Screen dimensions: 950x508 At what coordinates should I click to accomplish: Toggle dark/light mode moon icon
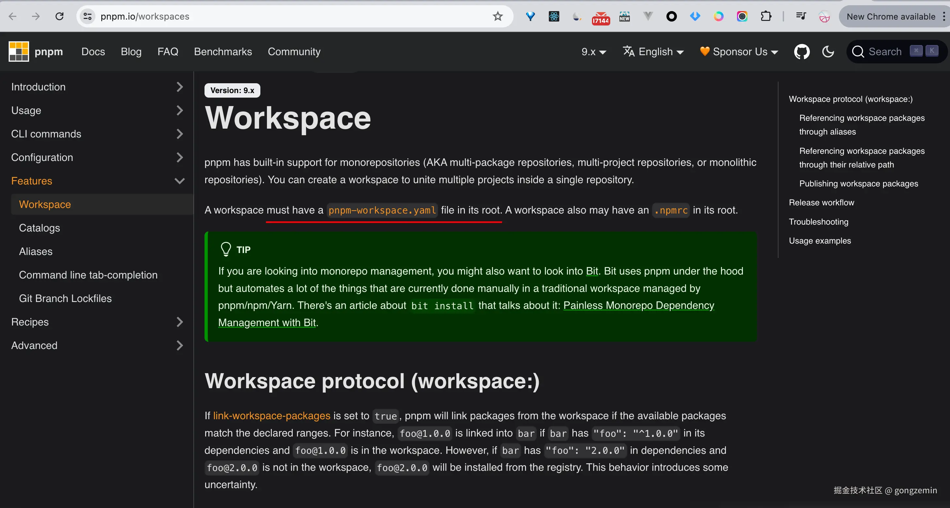[x=828, y=52]
